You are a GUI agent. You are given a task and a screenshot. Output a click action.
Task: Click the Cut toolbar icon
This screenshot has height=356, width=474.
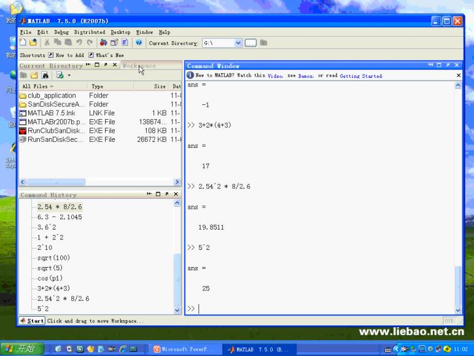[47, 42]
